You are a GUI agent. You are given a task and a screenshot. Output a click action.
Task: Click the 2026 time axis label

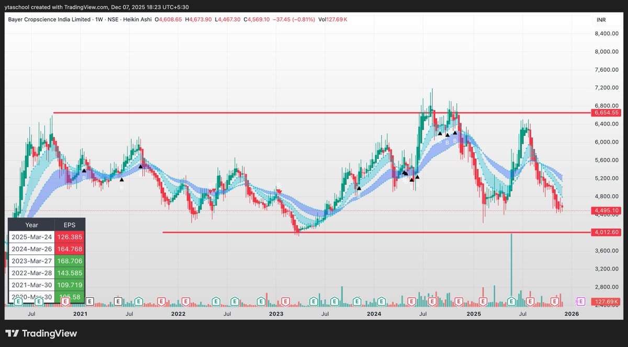(x=571, y=314)
